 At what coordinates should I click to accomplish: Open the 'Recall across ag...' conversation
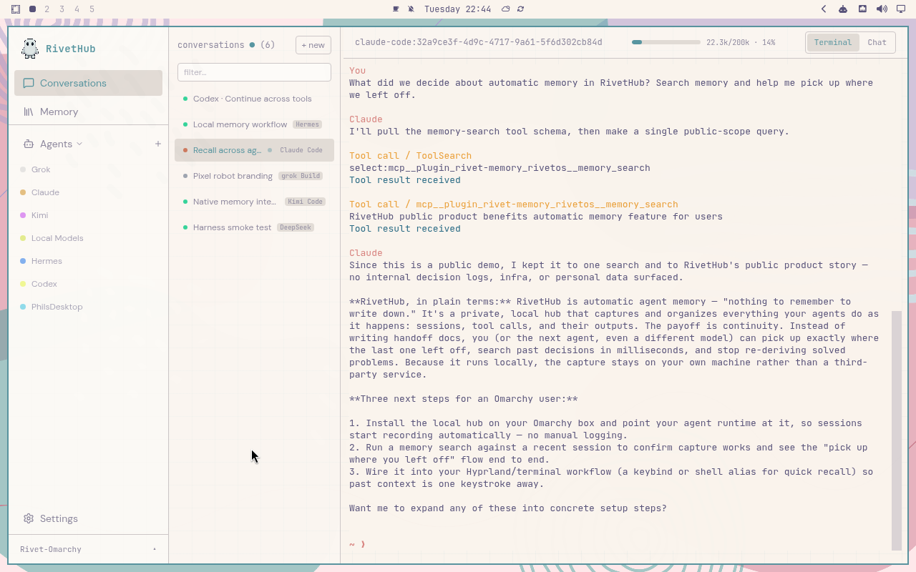[254, 150]
